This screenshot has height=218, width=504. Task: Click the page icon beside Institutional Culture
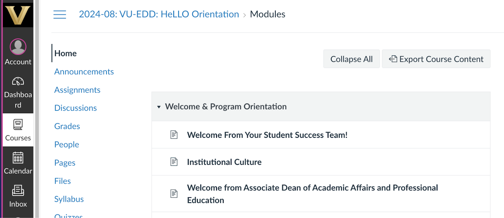(174, 162)
